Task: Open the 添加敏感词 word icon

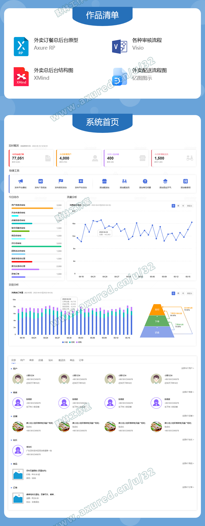Action: 186,181
